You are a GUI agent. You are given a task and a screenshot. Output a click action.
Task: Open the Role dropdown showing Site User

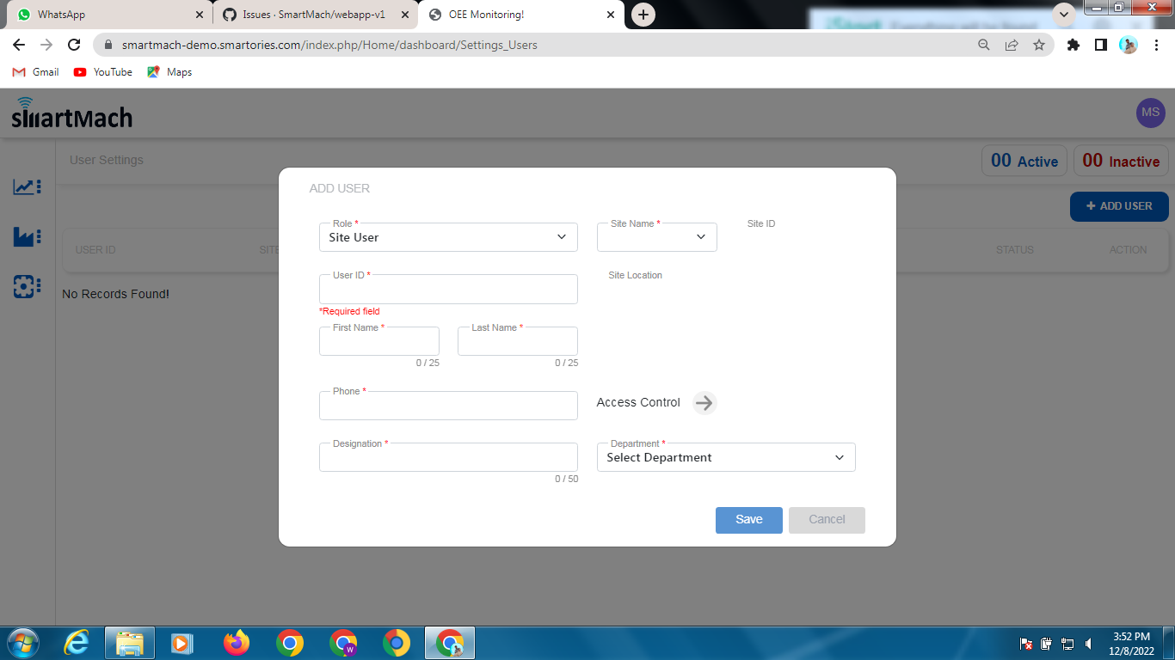(447, 237)
